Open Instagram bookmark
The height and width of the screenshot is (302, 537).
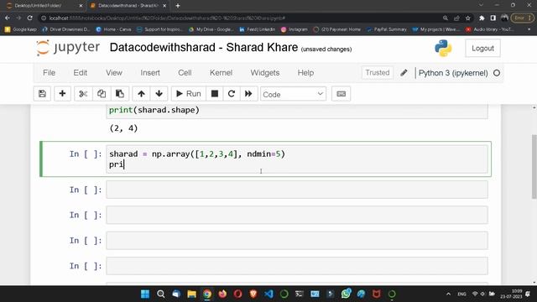click(x=295, y=29)
